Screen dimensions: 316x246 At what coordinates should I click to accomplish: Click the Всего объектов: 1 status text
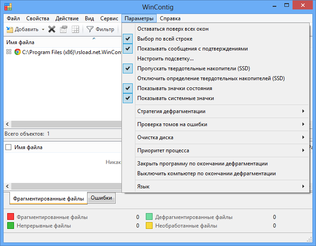(x=27, y=134)
